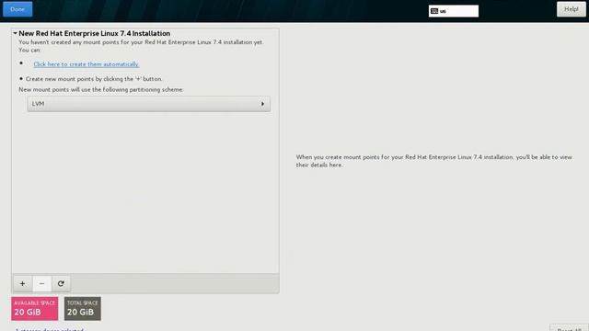Click 'You haven't created any mount points' text
Screen dimensions: 589x331
coord(141,46)
